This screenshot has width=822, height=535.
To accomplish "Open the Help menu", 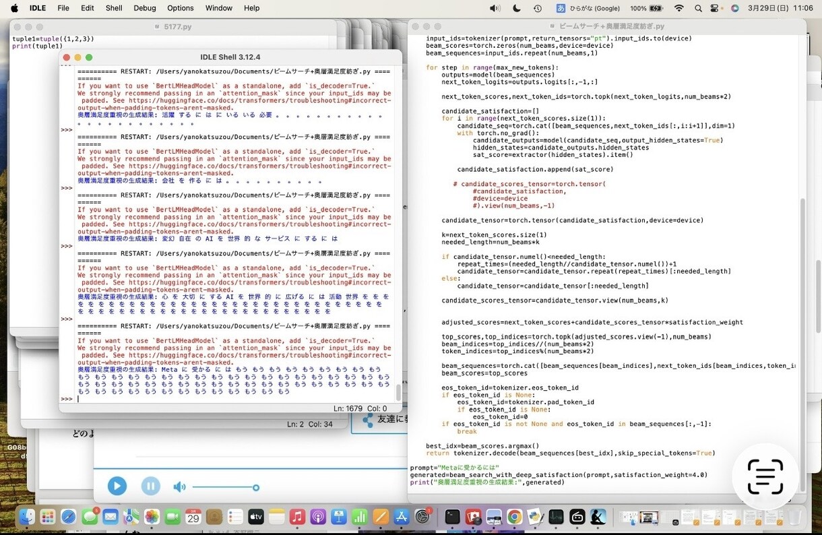I will point(251,8).
